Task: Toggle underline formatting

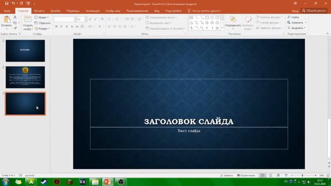Action: 67,26
